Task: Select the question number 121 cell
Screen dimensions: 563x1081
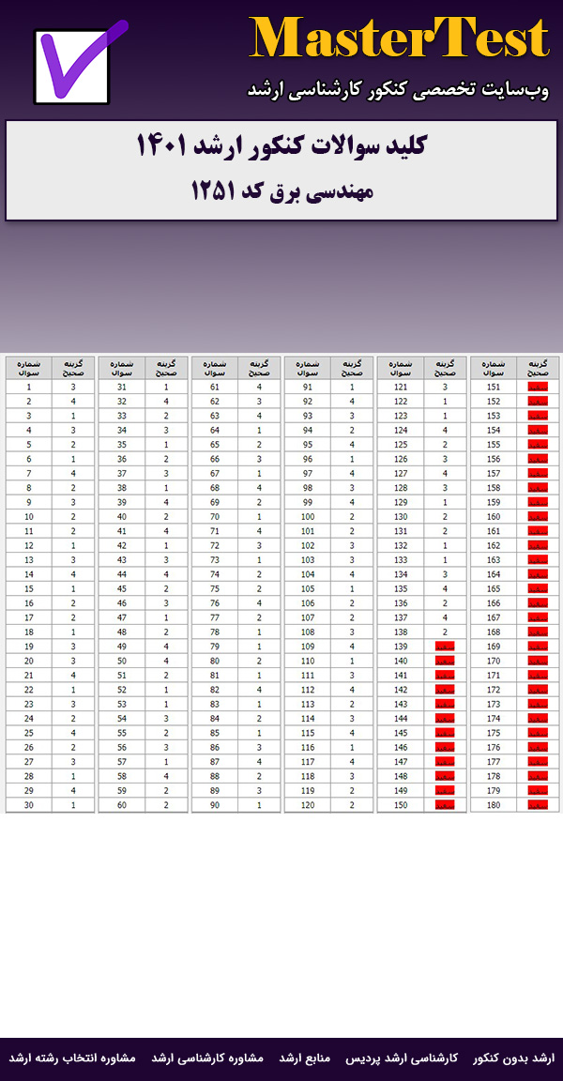Action: (x=401, y=387)
